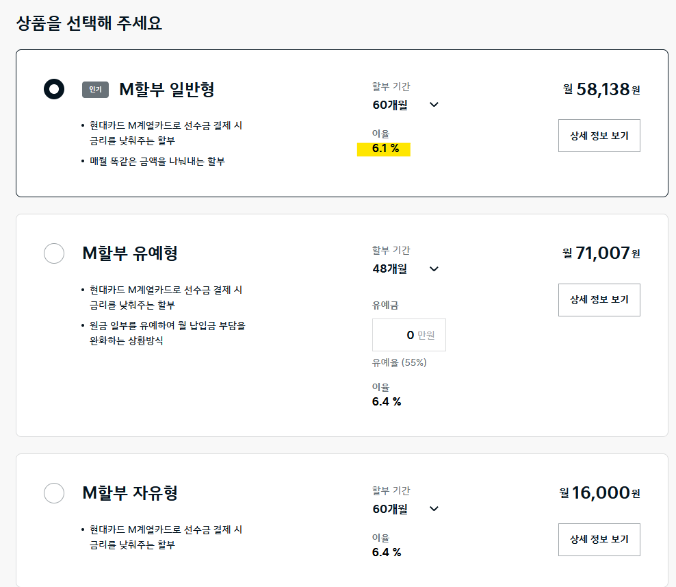Image resolution: width=676 pixels, height=587 pixels.
Task: Expand the 48개월 chevron for M할부 유예형
Action: [x=434, y=269]
